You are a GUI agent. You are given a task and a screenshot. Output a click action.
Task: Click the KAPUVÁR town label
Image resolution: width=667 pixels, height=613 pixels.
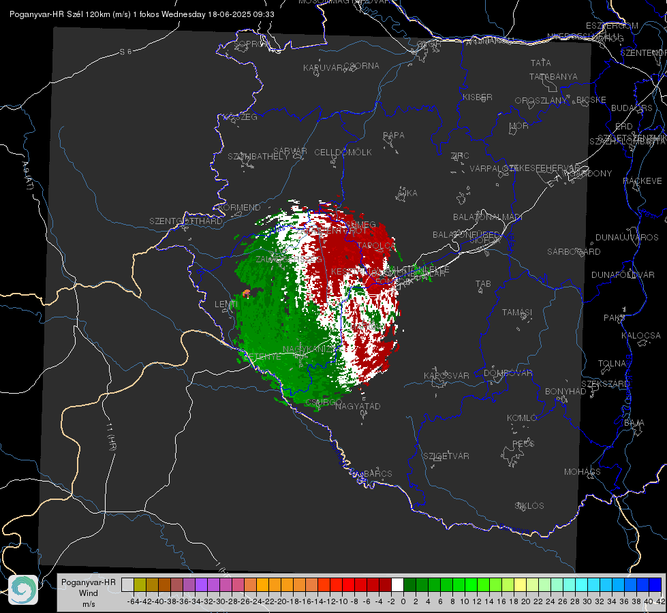[x=324, y=68]
